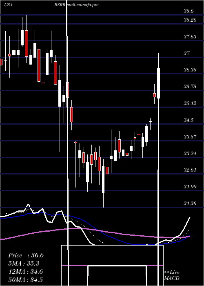This screenshot has height=286, width=204.
Task: Click the BSRR mail.munafa.pro title text
Action: click(76, 5)
